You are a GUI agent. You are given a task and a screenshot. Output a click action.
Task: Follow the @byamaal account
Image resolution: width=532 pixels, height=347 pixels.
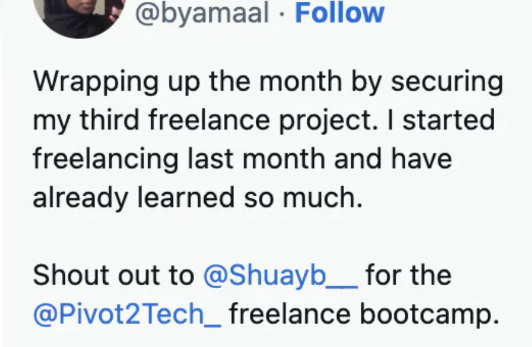(x=339, y=13)
